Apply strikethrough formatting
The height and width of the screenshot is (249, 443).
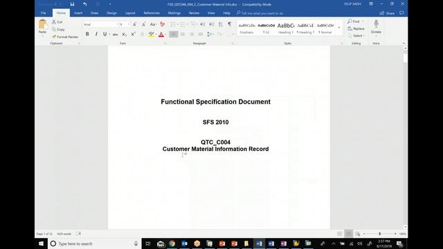[115, 34]
